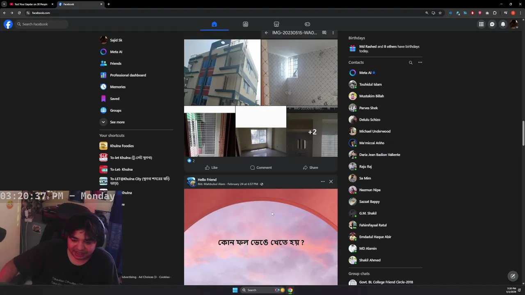
Task: Go back arrow on IMG-20230515 header
Action: pos(266,33)
